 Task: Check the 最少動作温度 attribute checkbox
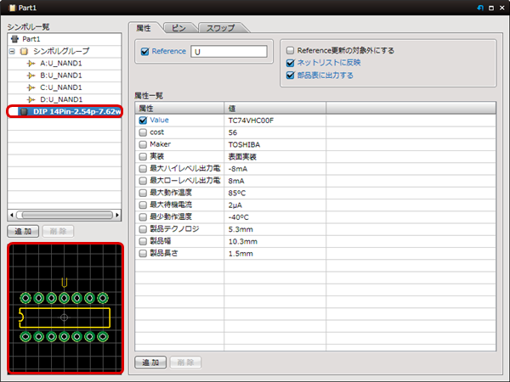[143, 217]
